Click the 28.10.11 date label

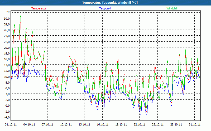(x=176, y=125)
